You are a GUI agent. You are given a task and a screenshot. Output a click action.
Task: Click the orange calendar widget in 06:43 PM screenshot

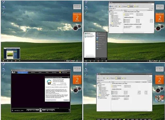pos(77,17)
